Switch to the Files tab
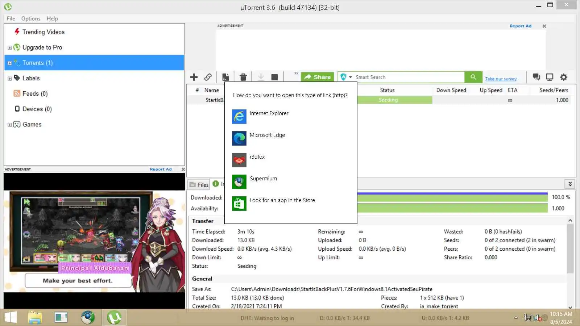The height and width of the screenshot is (326, 580). (x=199, y=185)
